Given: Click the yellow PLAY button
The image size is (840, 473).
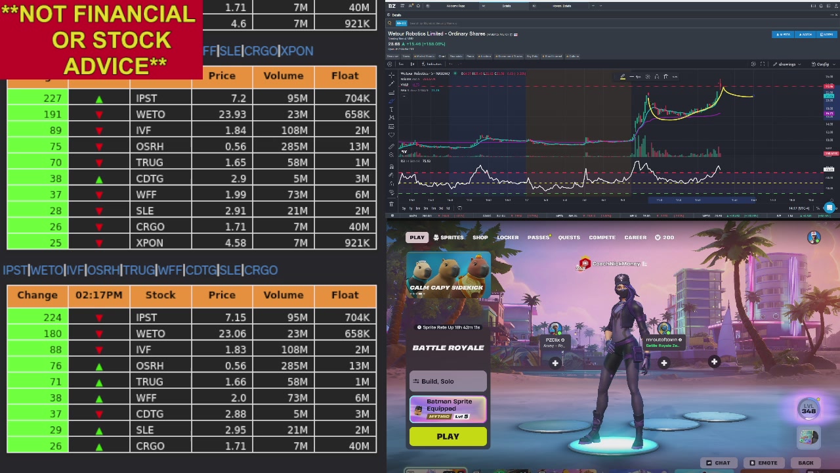Looking at the screenshot, I should (x=448, y=436).
